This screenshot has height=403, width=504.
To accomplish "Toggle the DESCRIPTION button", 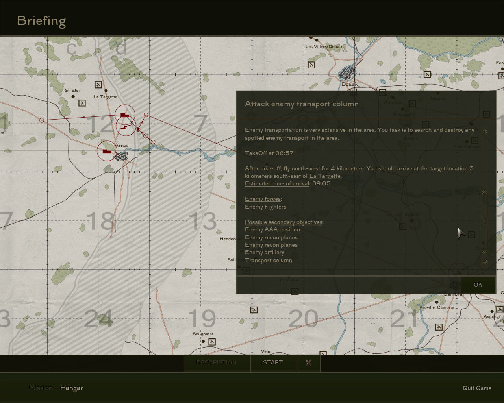I will (x=217, y=363).
